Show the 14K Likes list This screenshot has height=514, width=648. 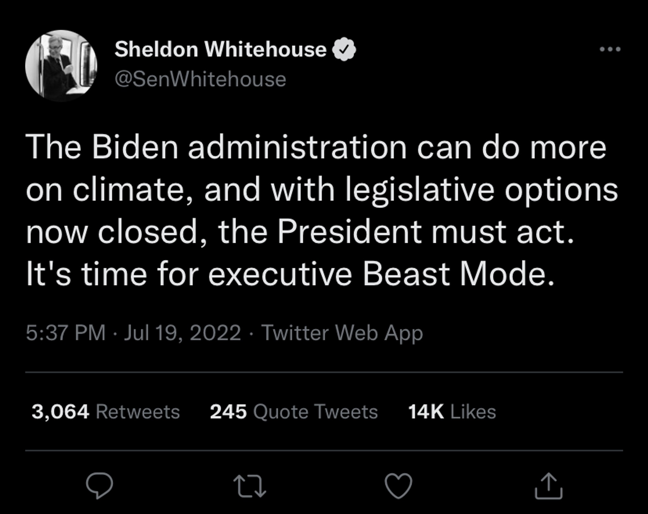452,412
